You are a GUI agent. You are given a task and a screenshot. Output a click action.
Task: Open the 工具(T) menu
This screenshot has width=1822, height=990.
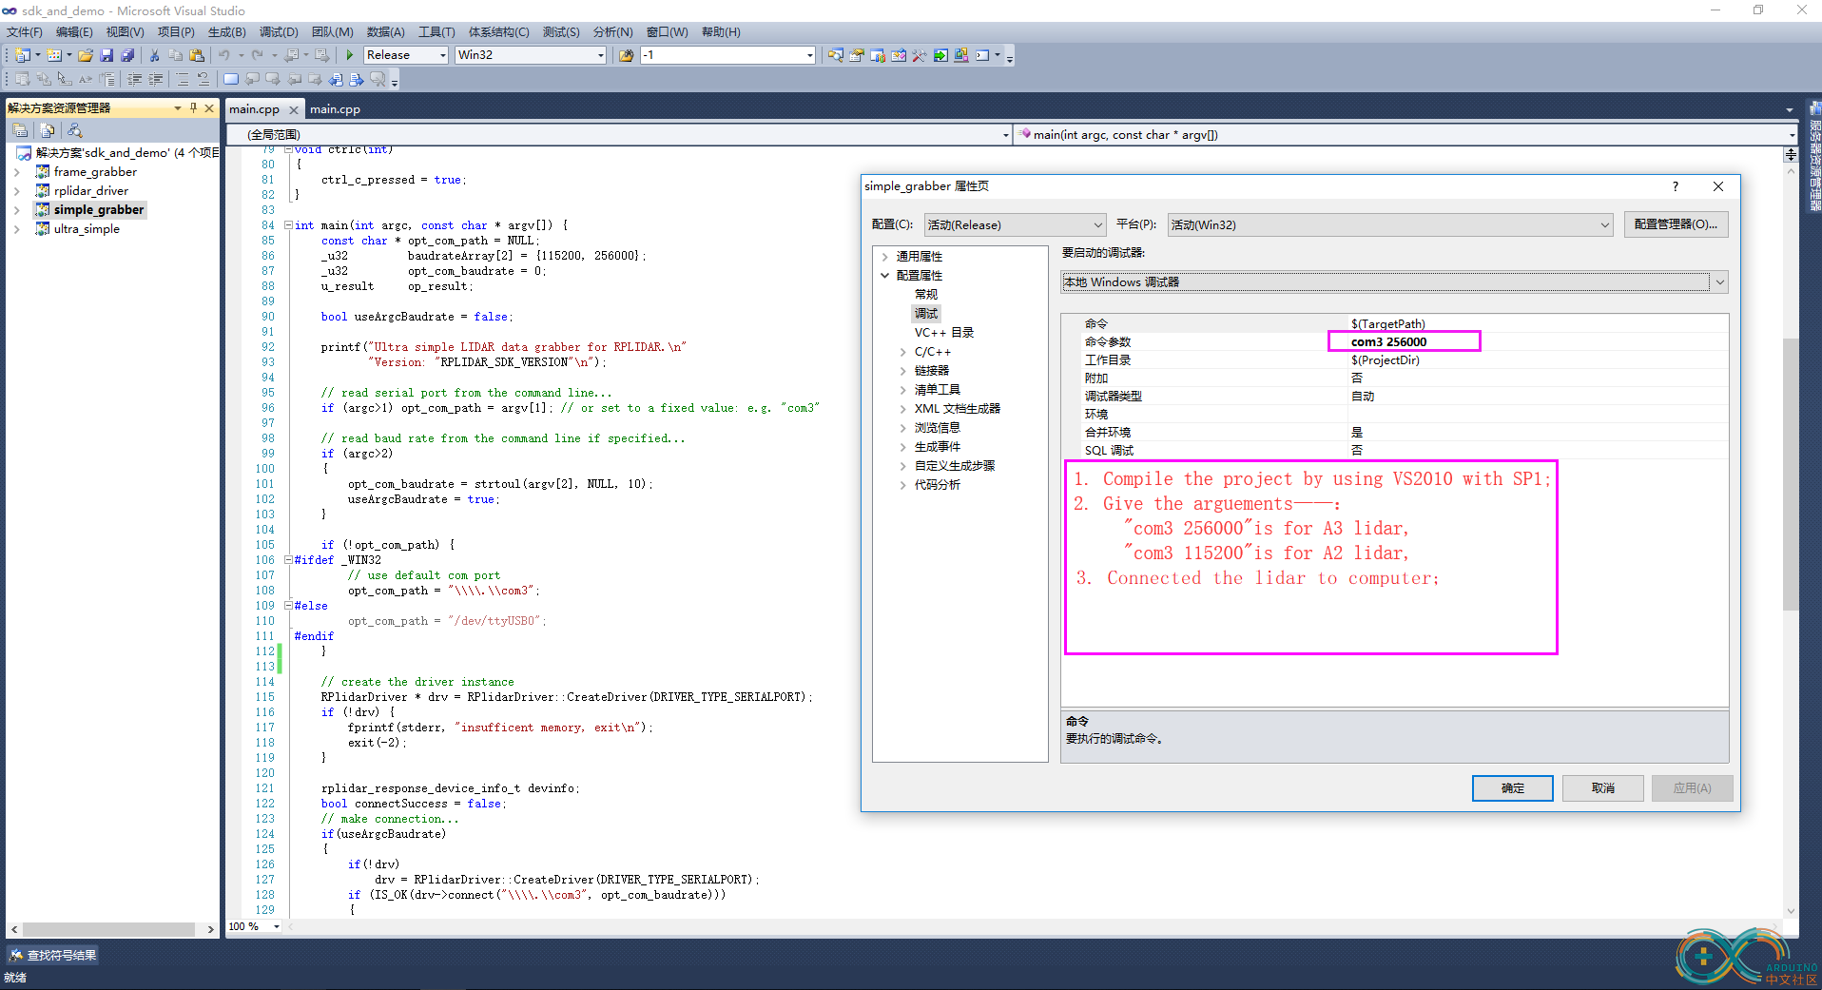tap(436, 32)
